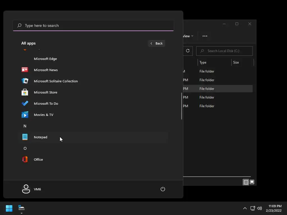Screen dimensions: 287x215
Task: Open the clock and date flyout
Action: coord(274,208)
